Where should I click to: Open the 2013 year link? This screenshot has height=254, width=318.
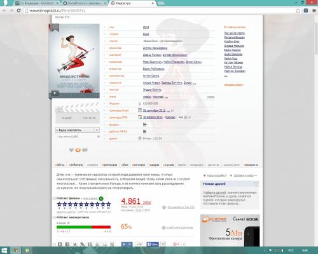[x=146, y=27]
